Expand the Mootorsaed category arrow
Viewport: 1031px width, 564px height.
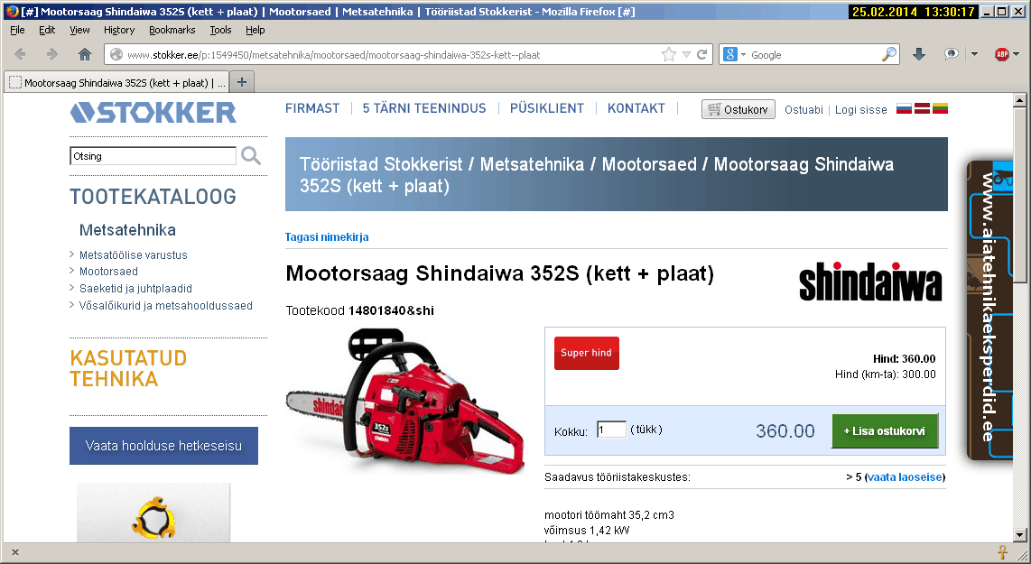71,271
